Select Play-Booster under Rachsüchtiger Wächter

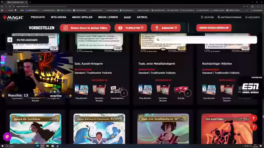pos(209,92)
